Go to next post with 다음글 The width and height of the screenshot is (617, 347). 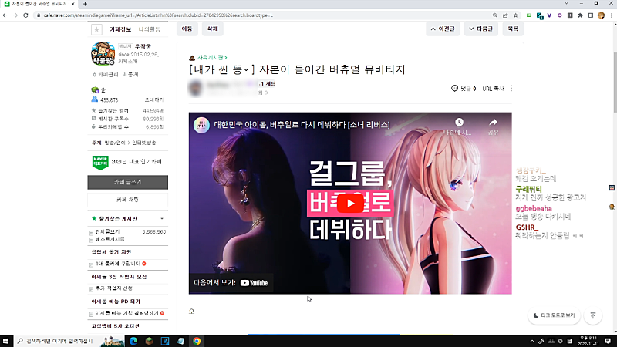coord(480,29)
